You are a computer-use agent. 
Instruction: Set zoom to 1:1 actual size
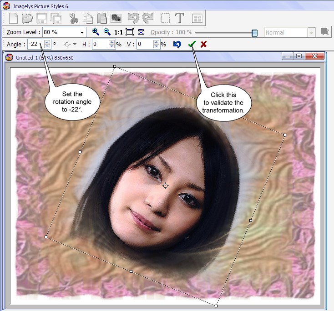click(118, 32)
